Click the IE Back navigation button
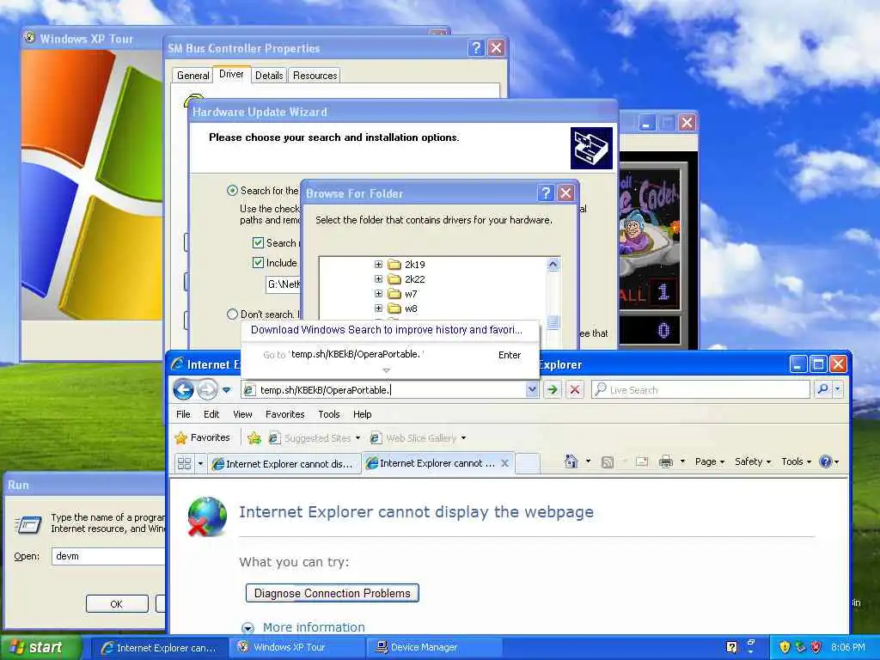Screen dimensions: 880x660 point(183,389)
